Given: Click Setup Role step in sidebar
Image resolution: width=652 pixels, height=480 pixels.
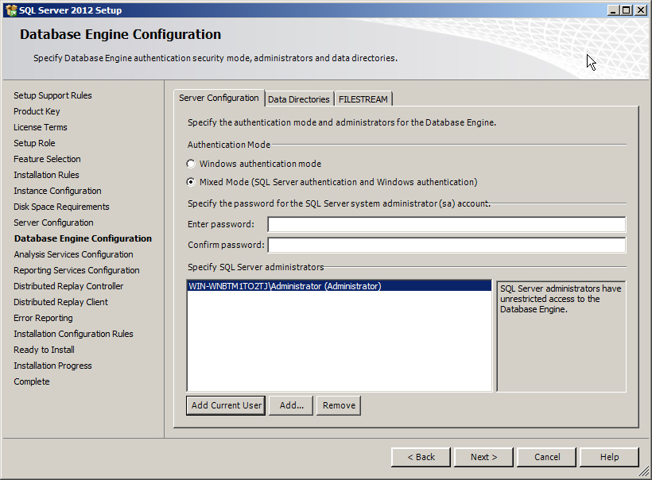Looking at the screenshot, I should (34, 143).
